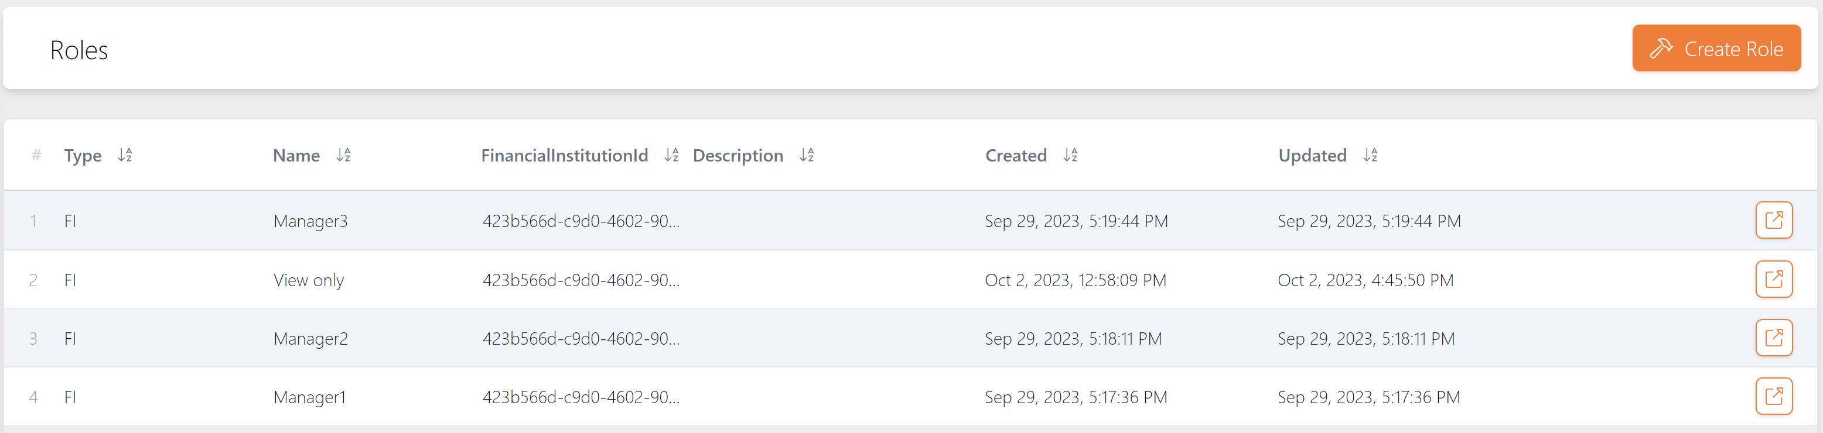Viewport: 1823px width, 433px height.
Task: Click the FinancialInstitutionId value in row 1
Action: coord(581,221)
